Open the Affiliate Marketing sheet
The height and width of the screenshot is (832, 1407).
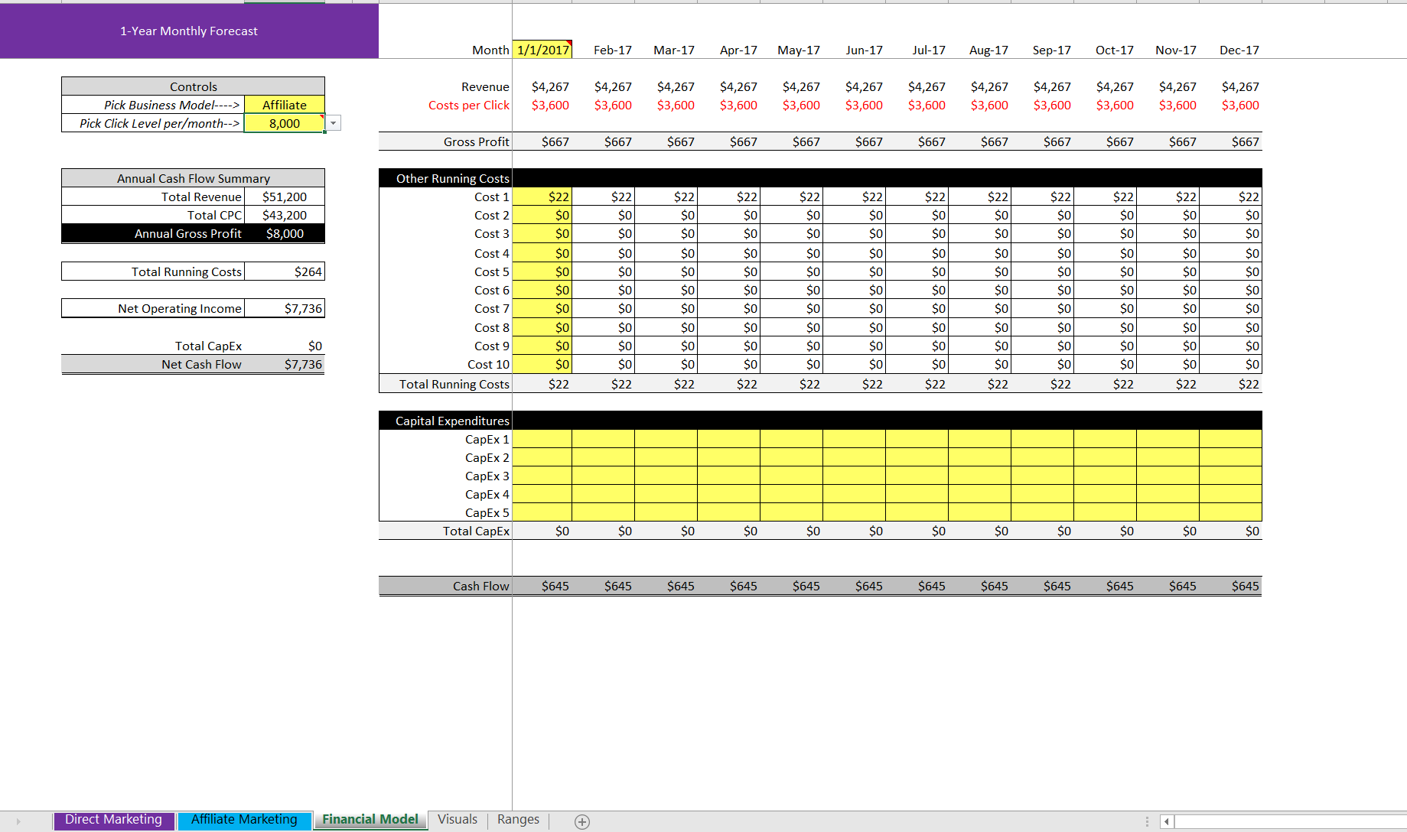[244, 819]
